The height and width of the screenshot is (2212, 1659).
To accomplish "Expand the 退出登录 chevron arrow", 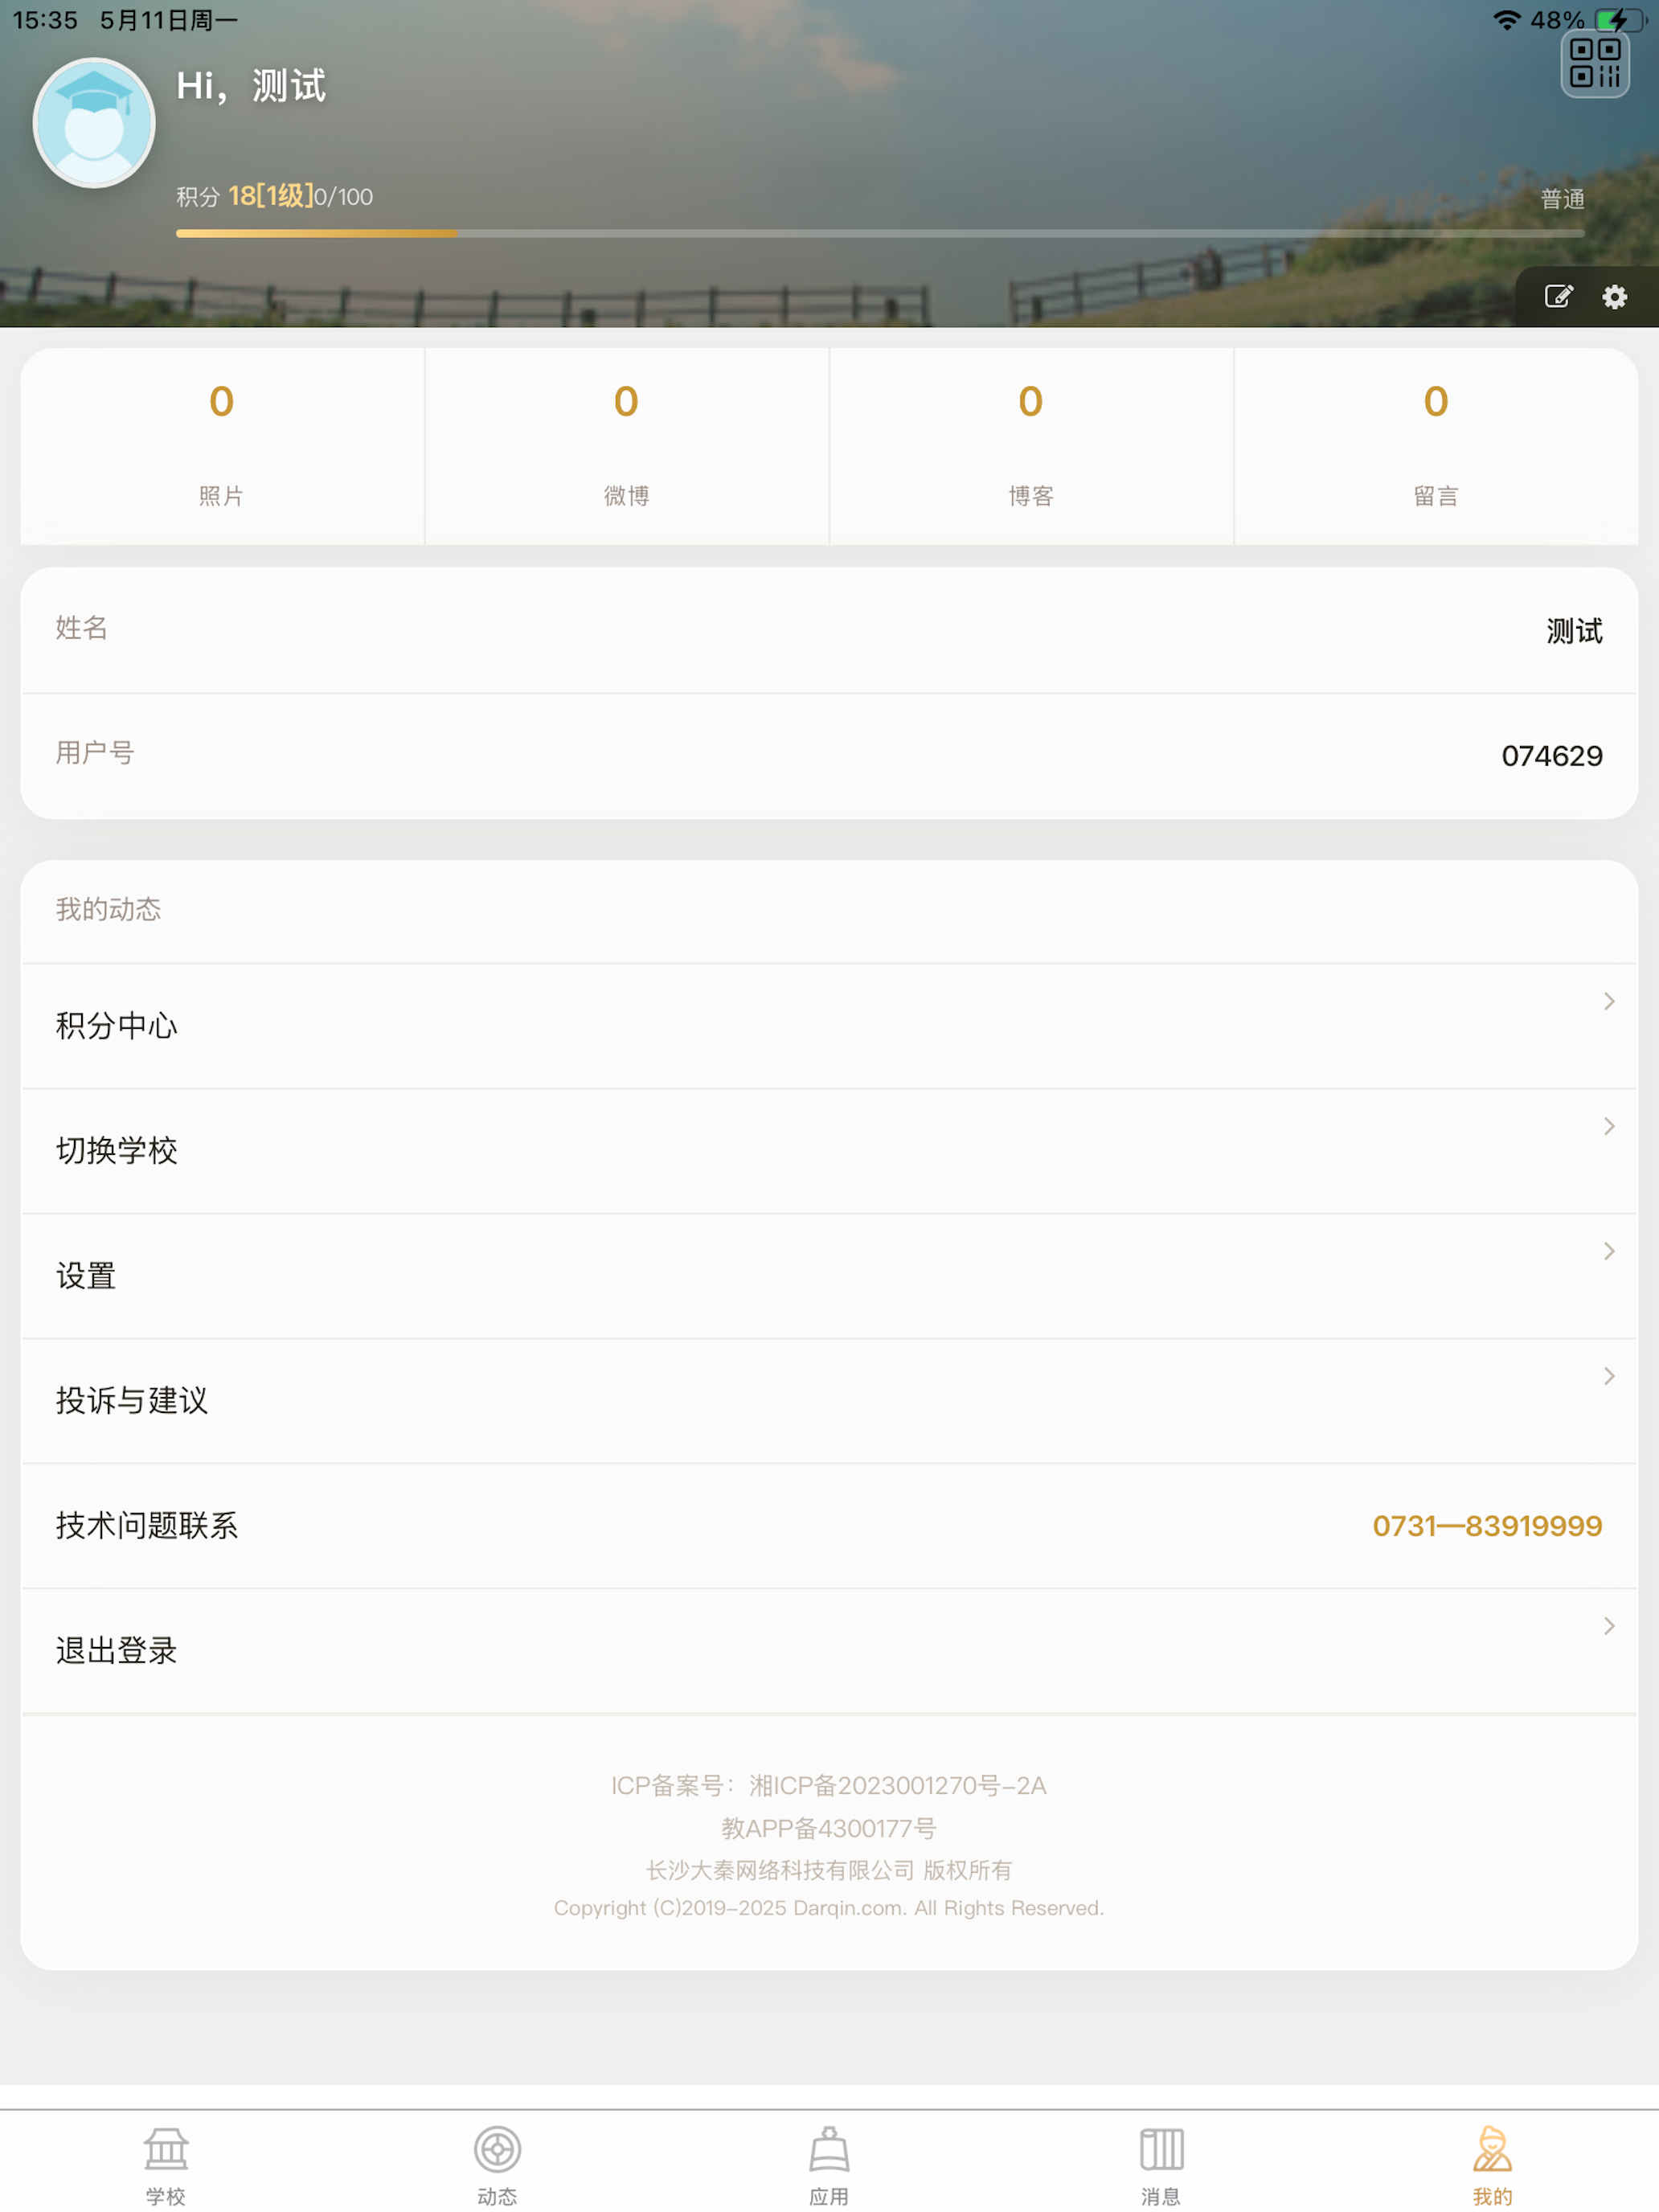I will (1609, 1626).
